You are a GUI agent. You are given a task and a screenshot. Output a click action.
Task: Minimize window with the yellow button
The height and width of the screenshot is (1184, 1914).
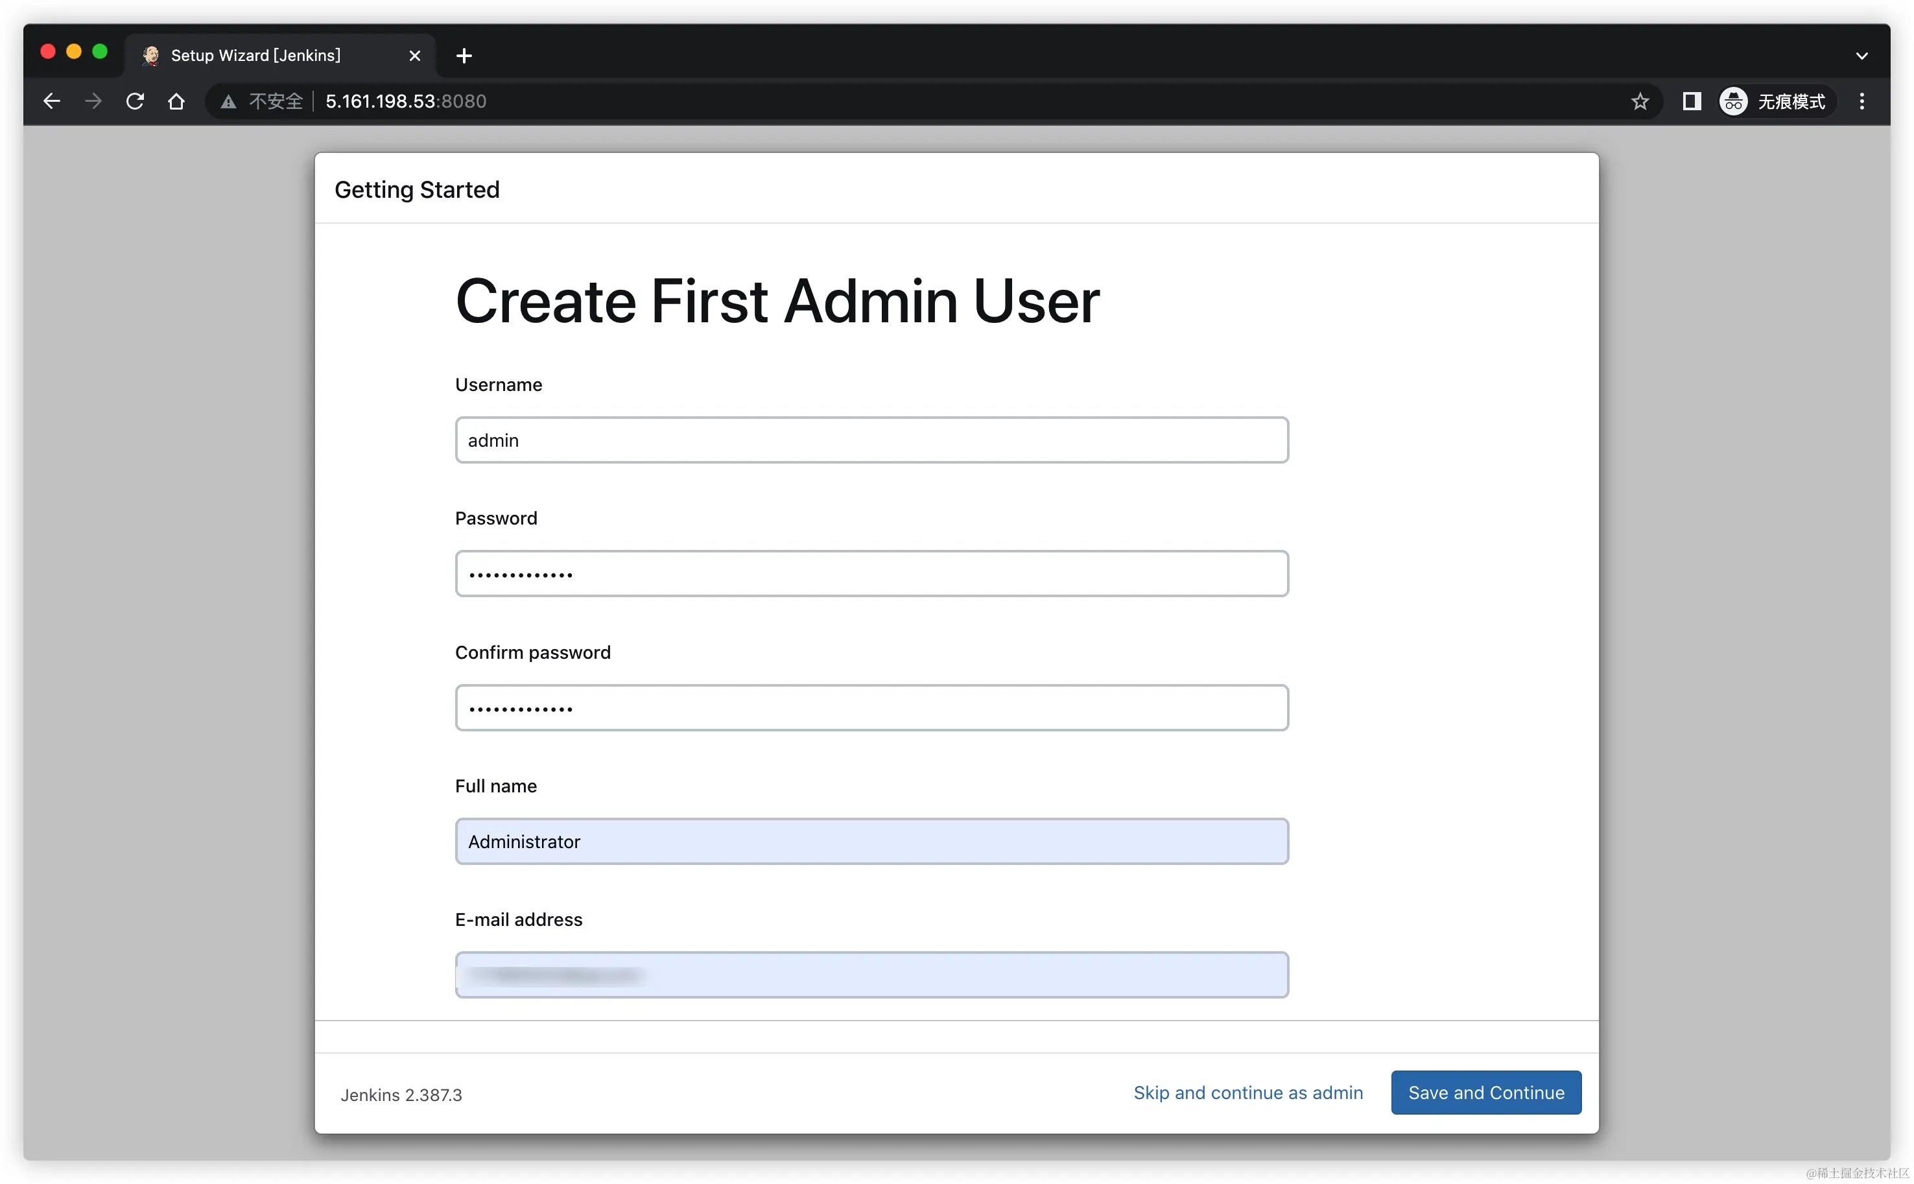(73, 52)
